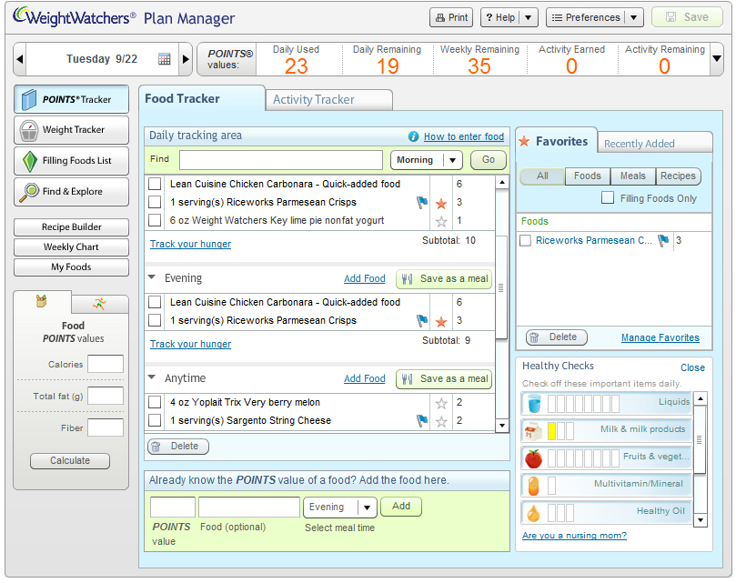The height and width of the screenshot is (583, 736).
Task: Open the Help dropdown arrow
Action: coord(528,18)
